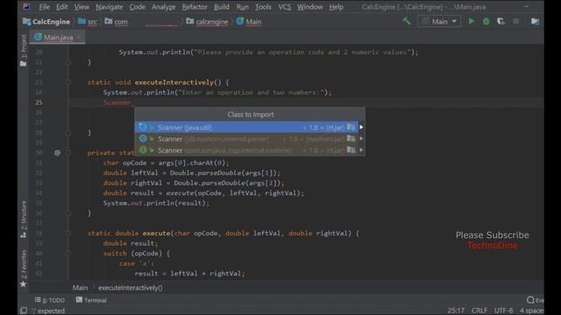Select Scanner (java.util) import option

click(246, 127)
